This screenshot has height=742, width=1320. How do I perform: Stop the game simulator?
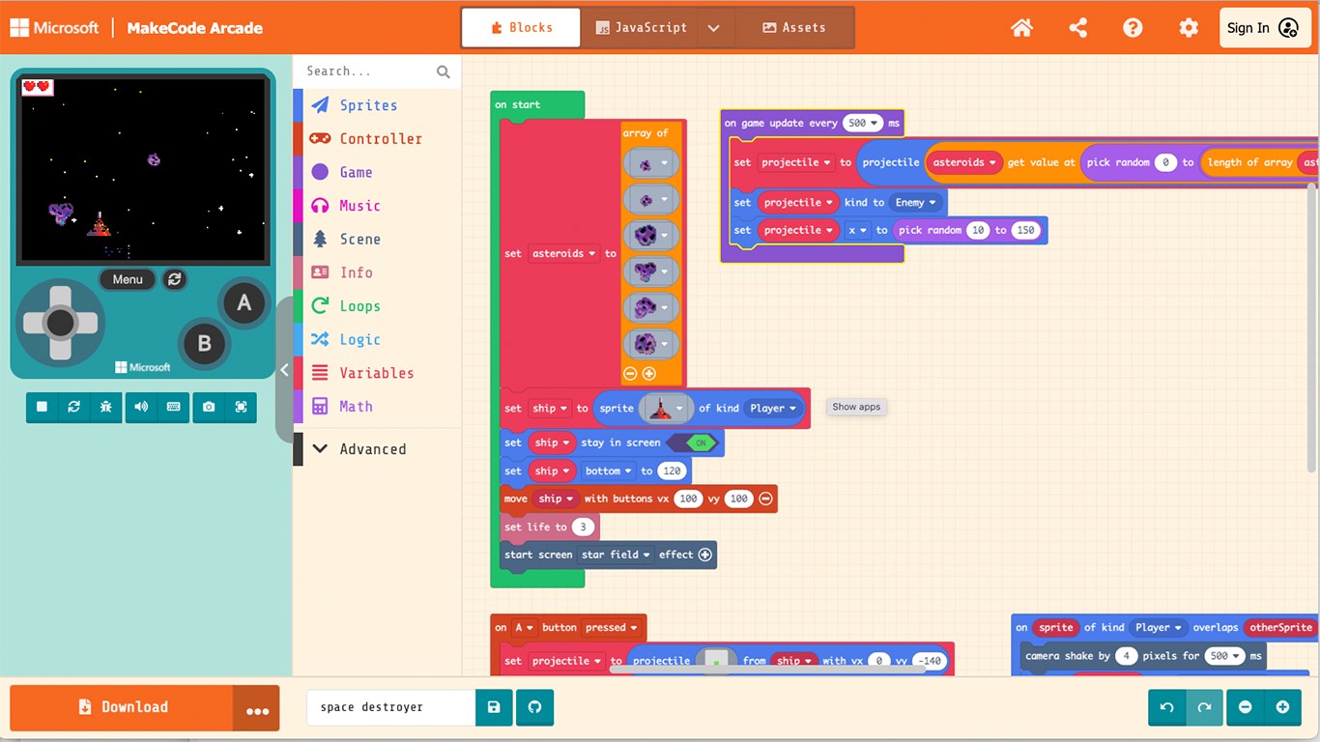click(x=42, y=407)
